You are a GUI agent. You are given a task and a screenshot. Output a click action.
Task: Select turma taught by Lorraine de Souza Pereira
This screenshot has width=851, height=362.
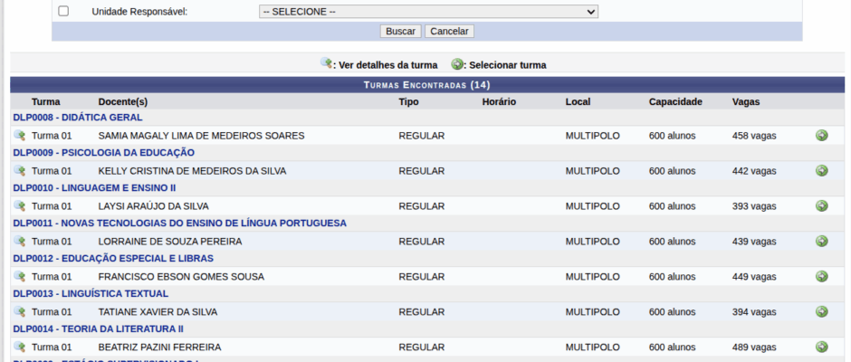(821, 242)
